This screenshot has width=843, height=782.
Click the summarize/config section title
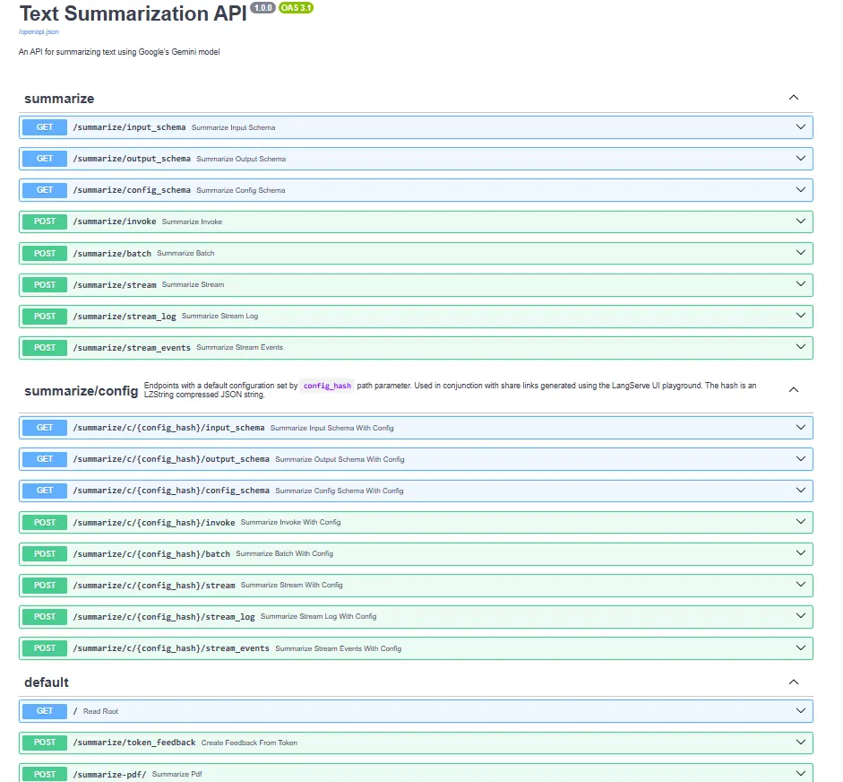(x=82, y=391)
